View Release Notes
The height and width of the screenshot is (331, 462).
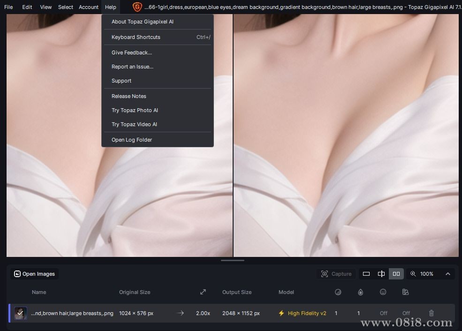click(x=158, y=96)
